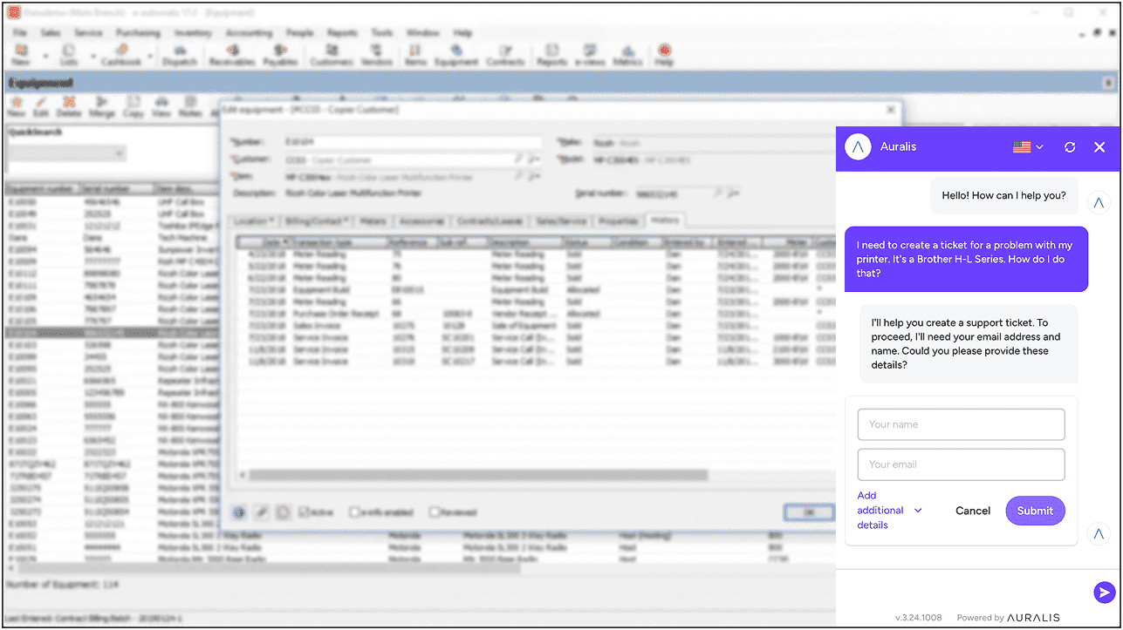
Task: Click the Your name input field
Action: [x=961, y=424]
